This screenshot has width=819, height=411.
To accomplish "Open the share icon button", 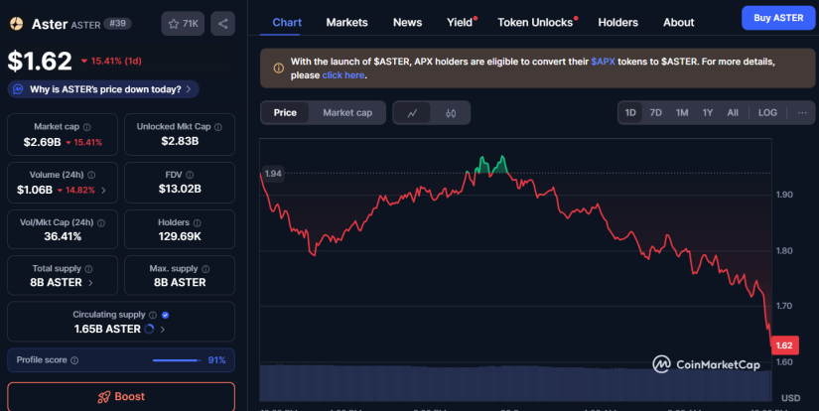I will [x=223, y=24].
